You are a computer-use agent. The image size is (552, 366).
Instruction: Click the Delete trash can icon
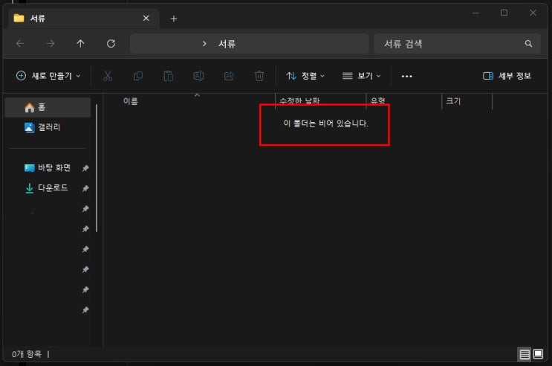tap(259, 76)
